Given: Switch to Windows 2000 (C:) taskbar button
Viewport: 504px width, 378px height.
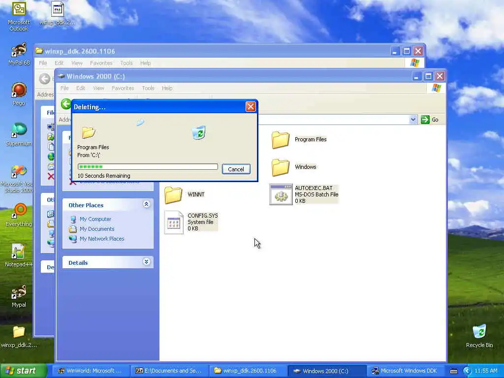Looking at the screenshot, I should pyautogui.click(x=327, y=371).
